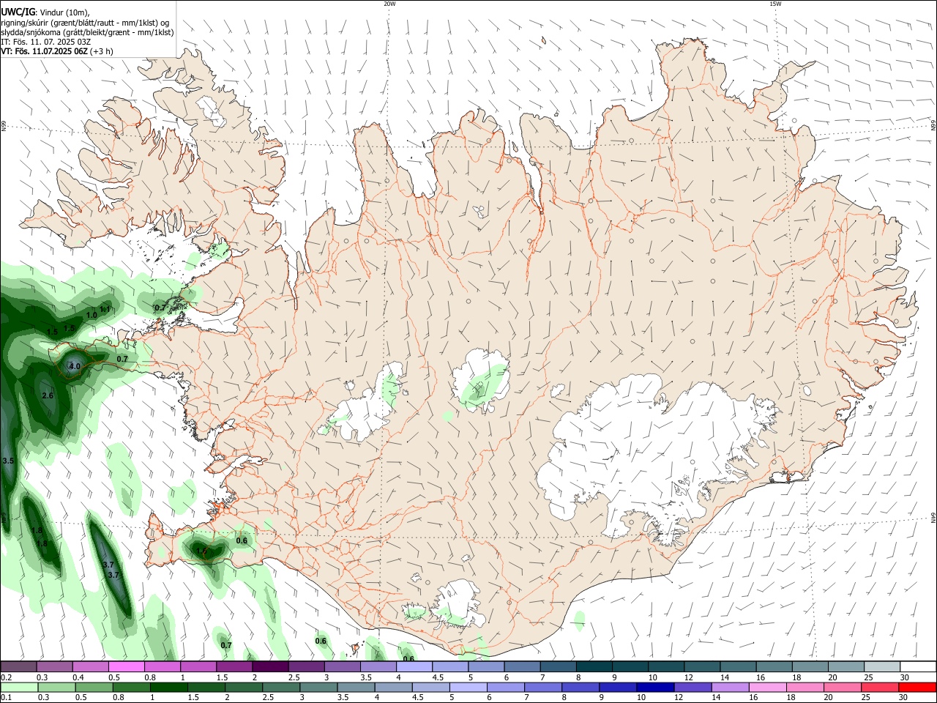Select the purple swatch between 2.5 and 3

[306, 667]
